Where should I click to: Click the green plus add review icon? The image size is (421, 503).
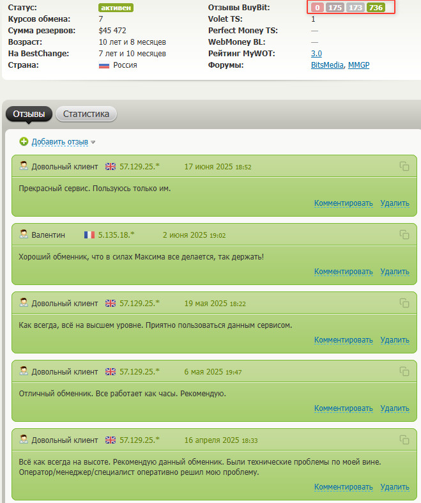24,142
